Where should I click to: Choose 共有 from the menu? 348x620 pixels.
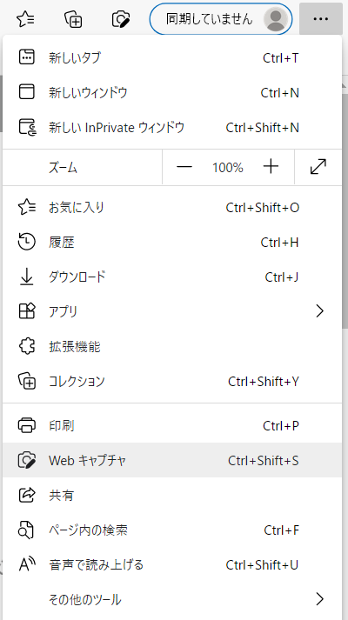pos(172,495)
